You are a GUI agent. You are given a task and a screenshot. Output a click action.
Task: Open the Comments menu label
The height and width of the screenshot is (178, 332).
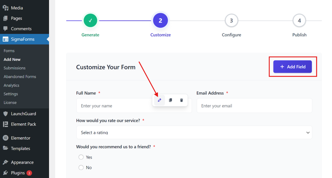(x=21, y=28)
